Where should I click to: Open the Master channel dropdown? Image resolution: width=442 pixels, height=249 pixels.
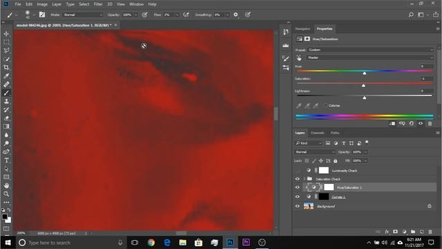[x=370, y=58]
